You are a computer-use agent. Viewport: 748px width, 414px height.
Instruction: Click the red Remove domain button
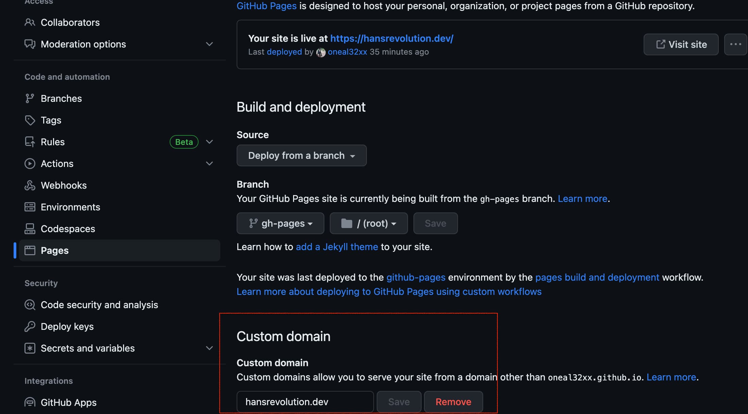point(453,402)
